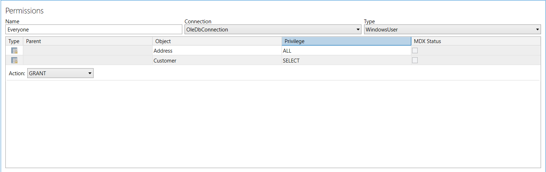The height and width of the screenshot is (172, 546).
Task: Sort by the Privilege column header
Action: click(346, 41)
